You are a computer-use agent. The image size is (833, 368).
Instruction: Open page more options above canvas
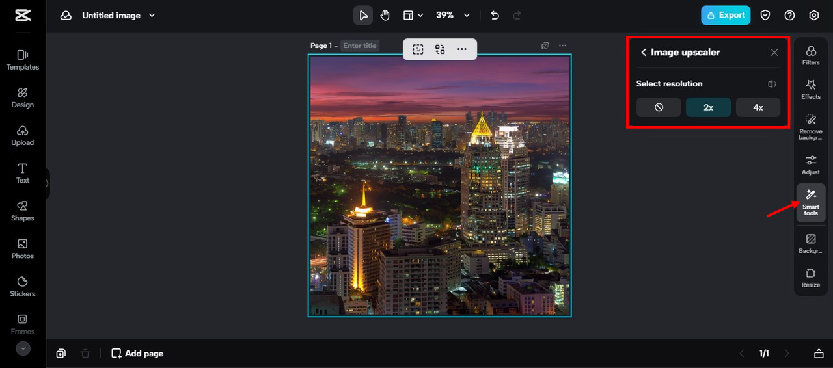click(x=563, y=46)
